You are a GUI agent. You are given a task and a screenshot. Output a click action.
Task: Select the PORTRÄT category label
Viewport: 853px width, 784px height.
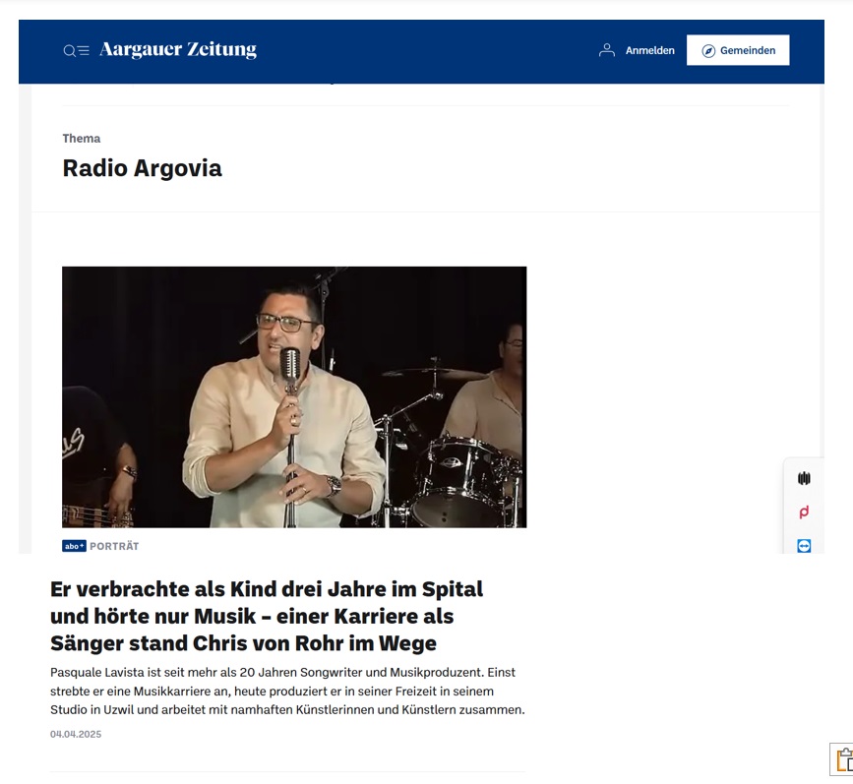pyautogui.click(x=114, y=546)
